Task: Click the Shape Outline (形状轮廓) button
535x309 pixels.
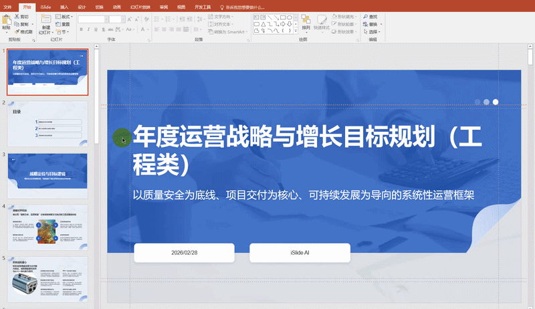Action: coord(344,24)
